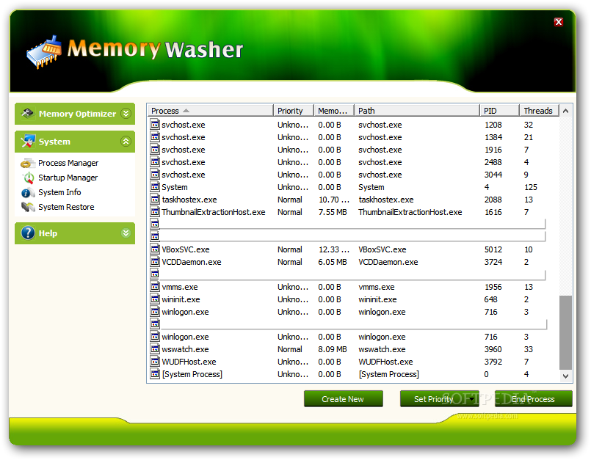Click the icon beside vmms.exe

tap(154, 286)
